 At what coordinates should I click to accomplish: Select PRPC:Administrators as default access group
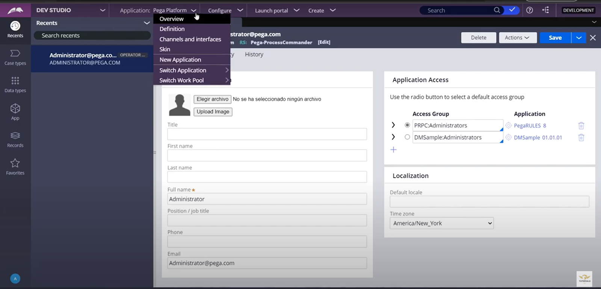coord(407,125)
